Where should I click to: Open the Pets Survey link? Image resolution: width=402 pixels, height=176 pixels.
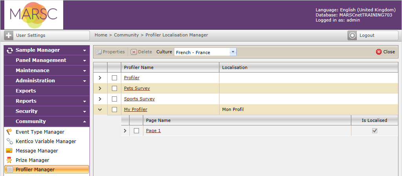click(x=137, y=88)
